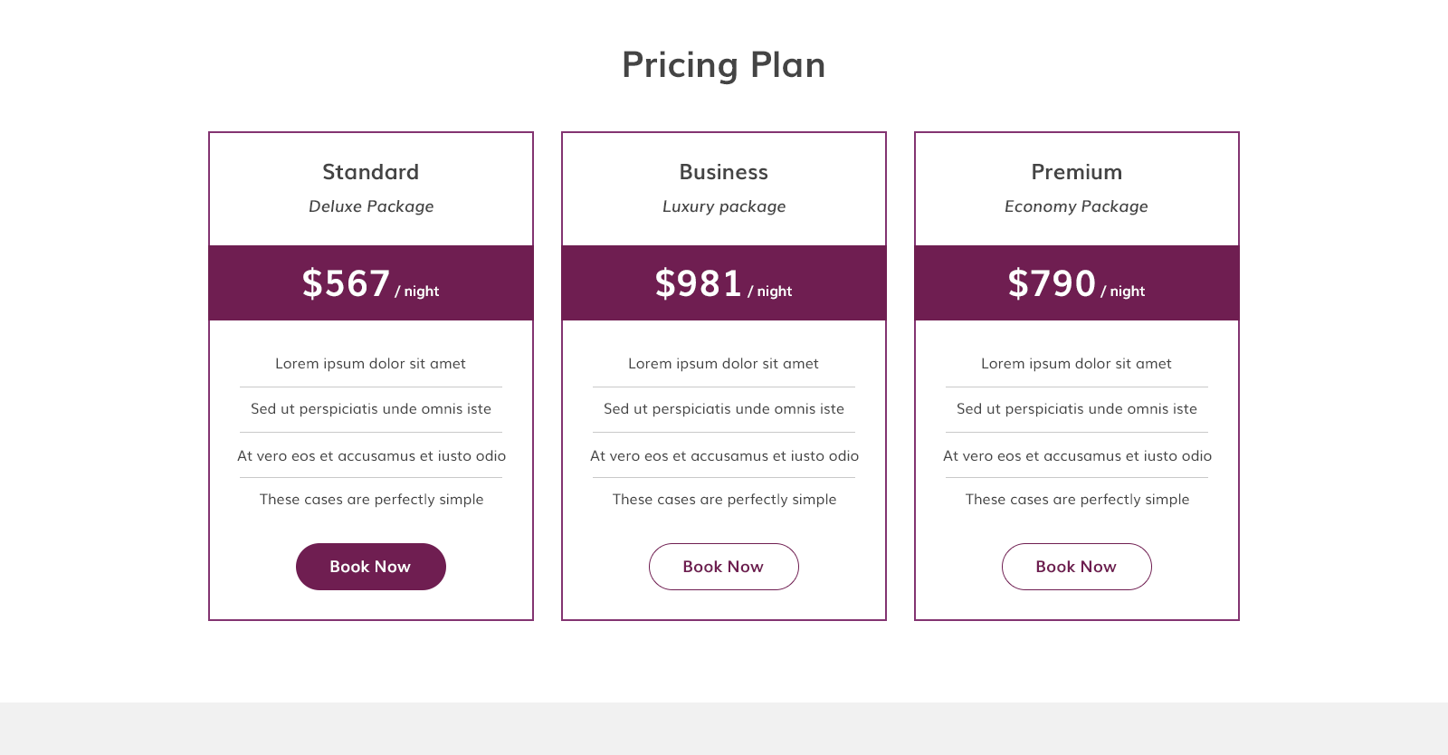
Task: Click Premium's At vero eos feature
Action: (x=1077, y=456)
